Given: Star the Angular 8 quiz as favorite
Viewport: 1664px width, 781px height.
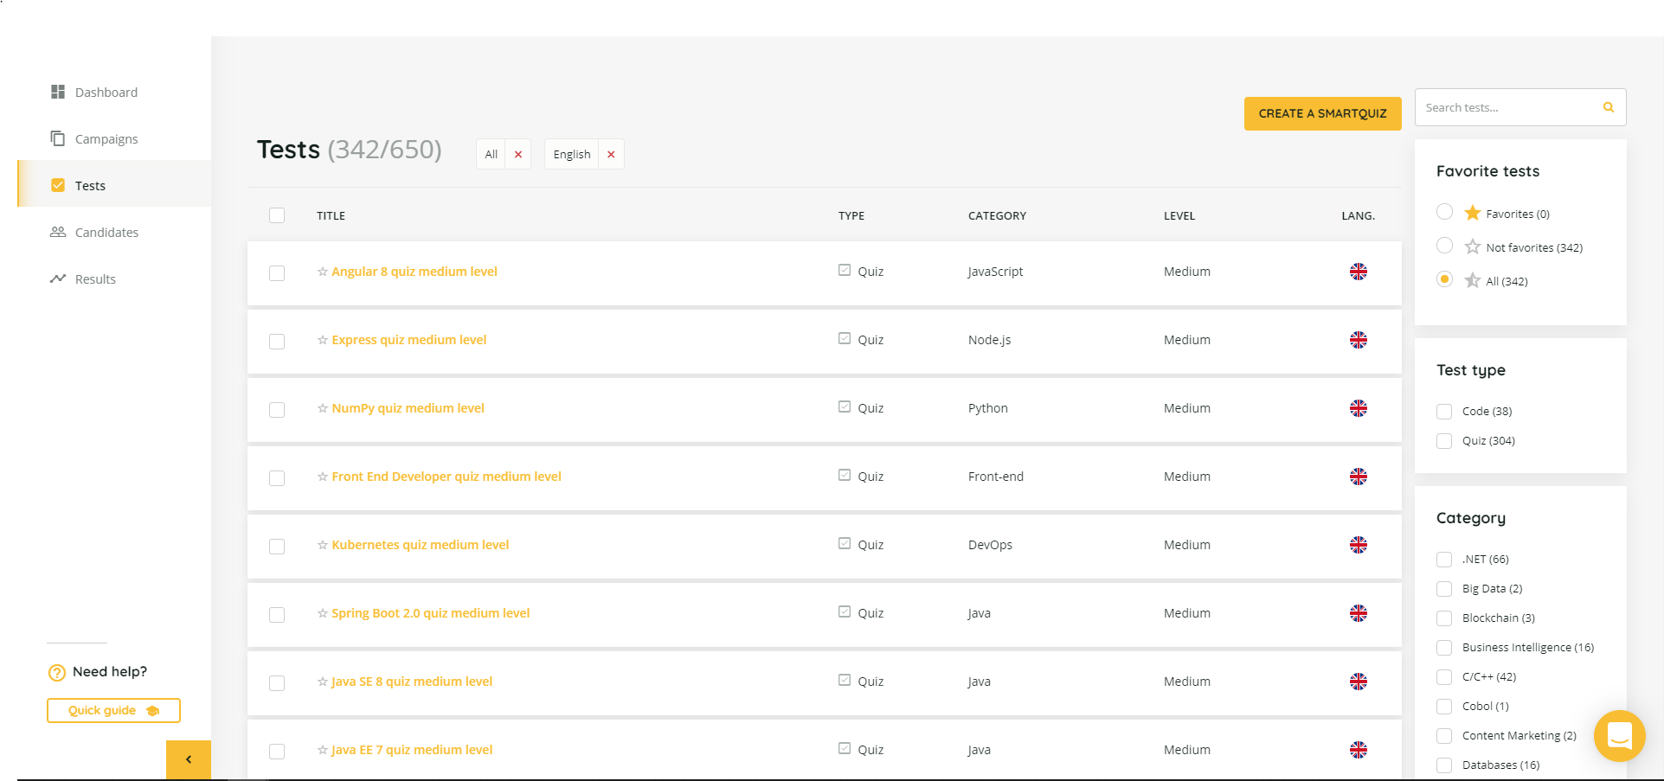Looking at the screenshot, I should 322,272.
